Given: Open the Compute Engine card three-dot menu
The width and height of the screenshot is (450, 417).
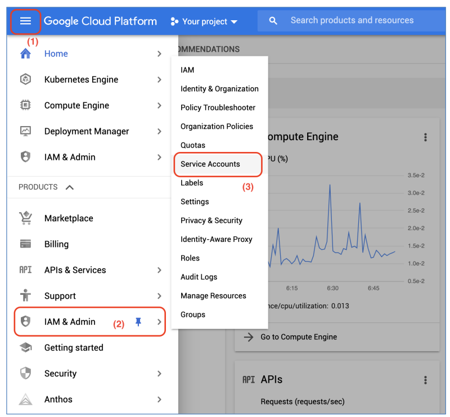Looking at the screenshot, I should click(x=425, y=137).
